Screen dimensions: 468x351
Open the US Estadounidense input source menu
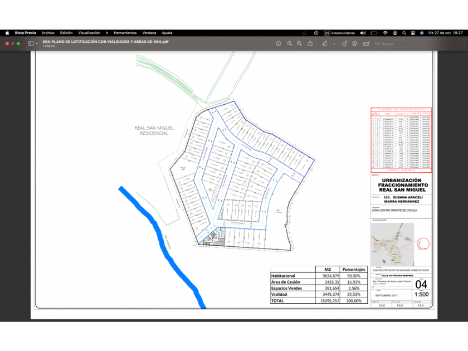tap(339, 33)
